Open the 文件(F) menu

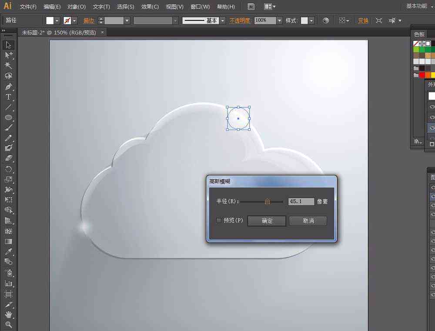coord(28,7)
